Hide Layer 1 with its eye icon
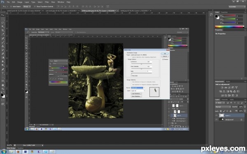247x154 pixels. pos(216,115)
